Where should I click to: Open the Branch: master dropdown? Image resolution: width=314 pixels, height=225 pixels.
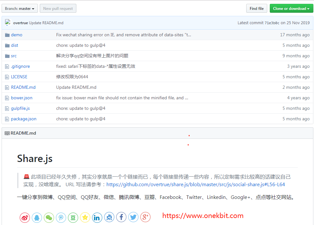click(19, 8)
